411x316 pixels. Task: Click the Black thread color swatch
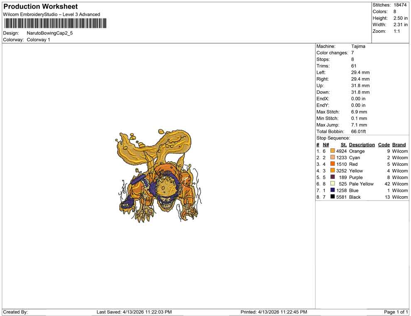pyautogui.click(x=333, y=197)
